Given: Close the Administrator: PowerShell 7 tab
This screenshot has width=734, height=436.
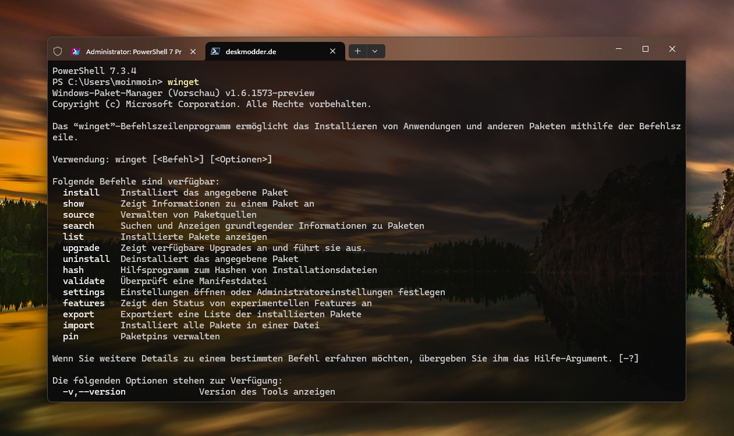Looking at the screenshot, I should click(193, 51).
